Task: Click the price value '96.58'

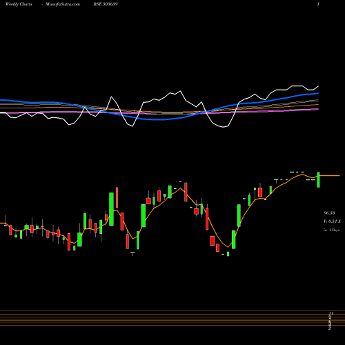Action: tap(329, 213)
